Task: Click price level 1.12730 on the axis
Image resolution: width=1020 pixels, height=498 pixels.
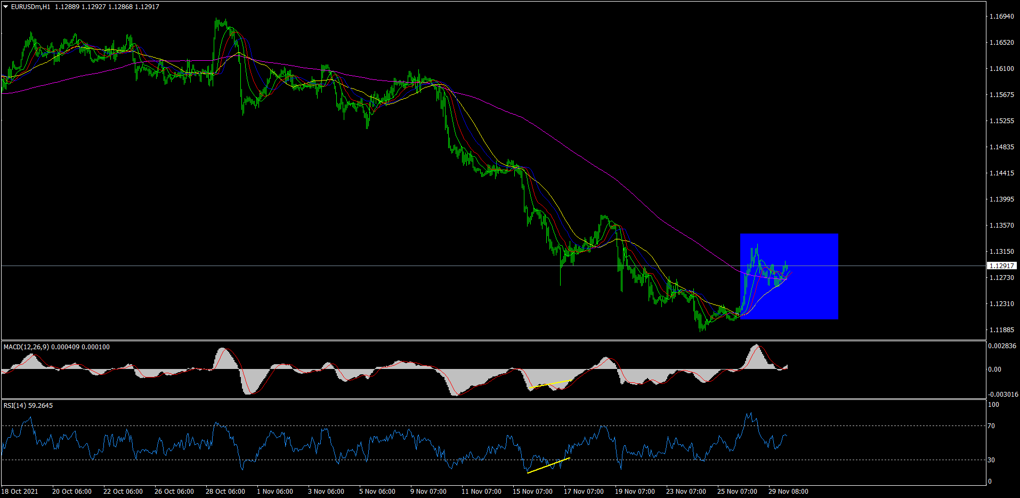Action: (x=1001, y=278)
